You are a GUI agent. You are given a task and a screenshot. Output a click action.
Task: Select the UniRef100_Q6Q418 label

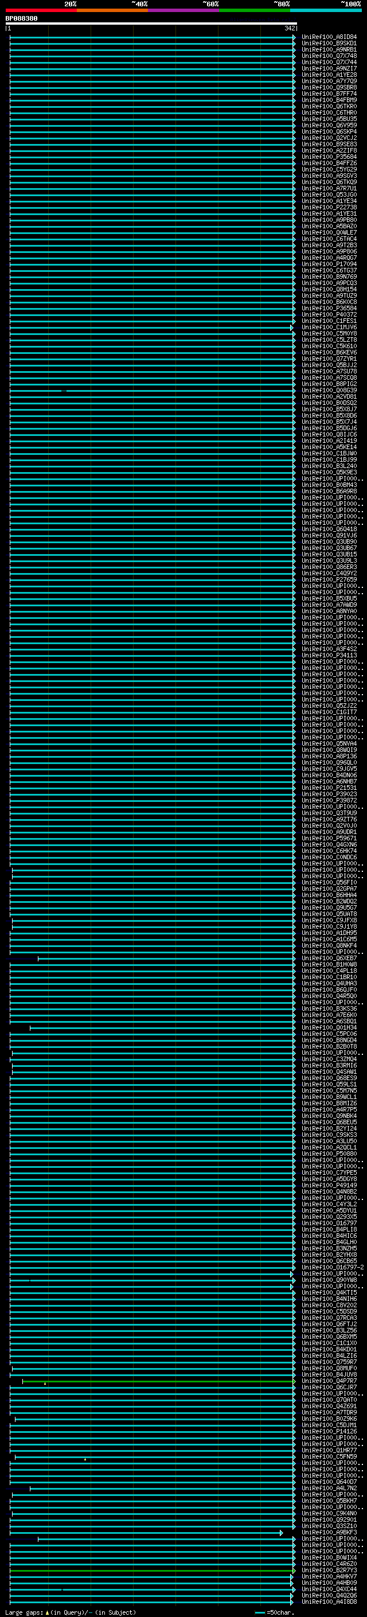(329, 529)
